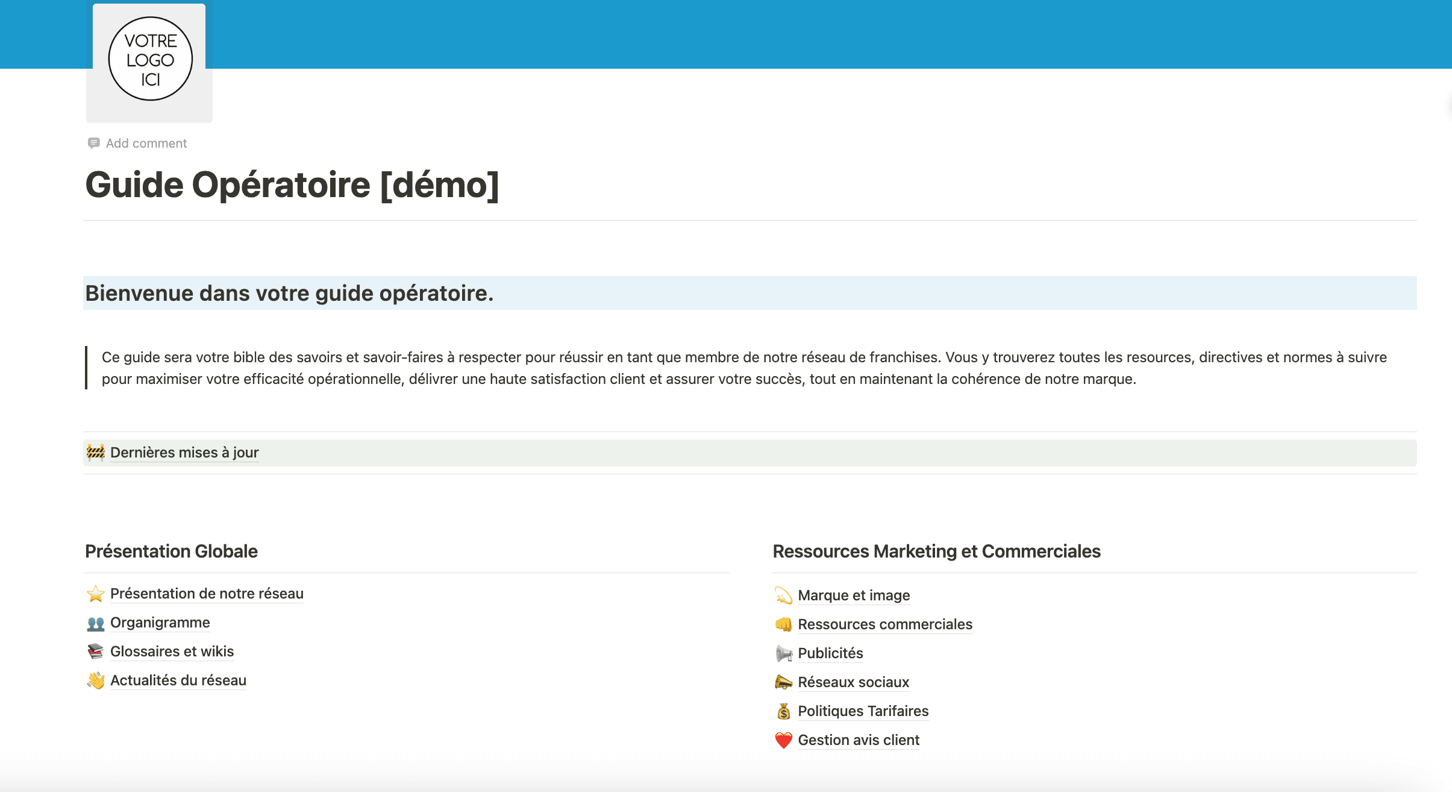Click the star icon next to Présentation de notre réseau
The width and height of the screenshot is (1452, 792).
tap(95, 594)
